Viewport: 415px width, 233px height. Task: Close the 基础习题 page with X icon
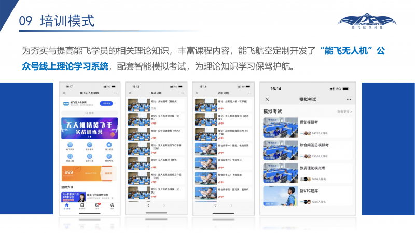(x=130, y=93)
